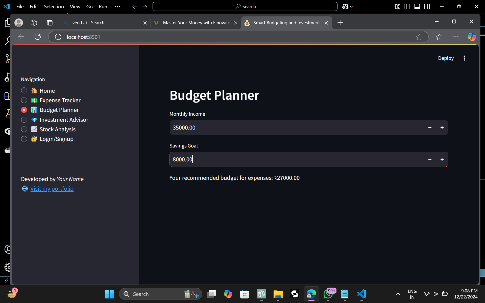The height and width of the screenshot is (303, 485).
Task: Open the Selection menu
Action: [x=54, y=7]
